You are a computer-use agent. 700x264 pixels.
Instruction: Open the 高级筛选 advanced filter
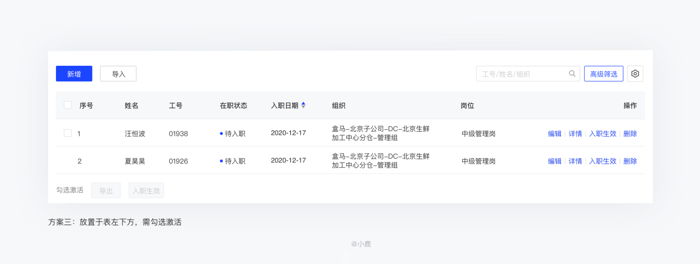(x=604, y=74)
